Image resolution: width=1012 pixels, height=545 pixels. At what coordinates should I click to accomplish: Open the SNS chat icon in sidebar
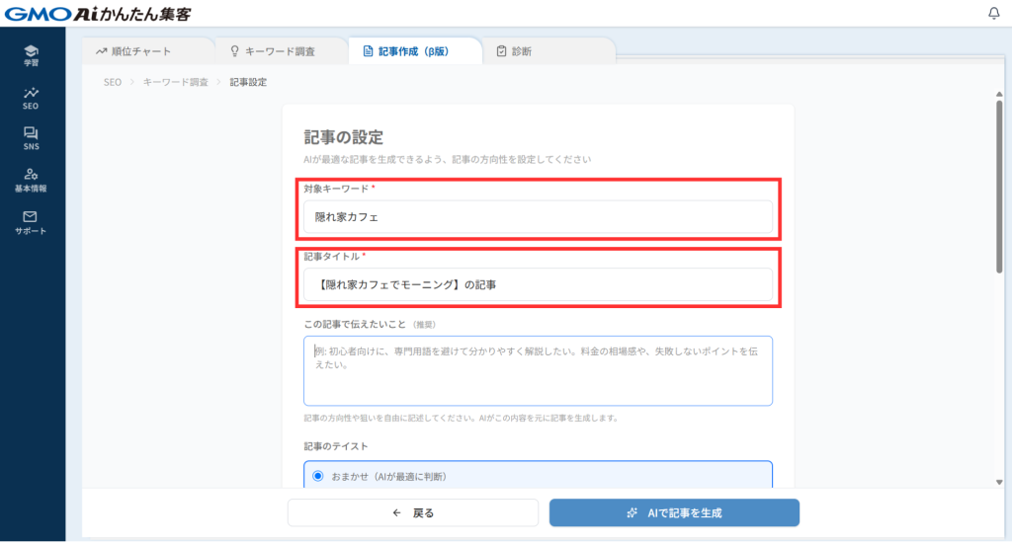tap(32, 133)
